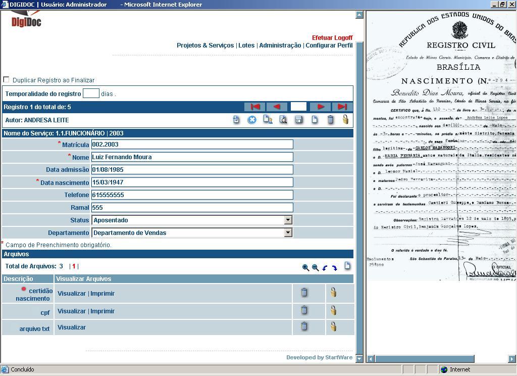Zoom out on the document image

tap(315, 268)
